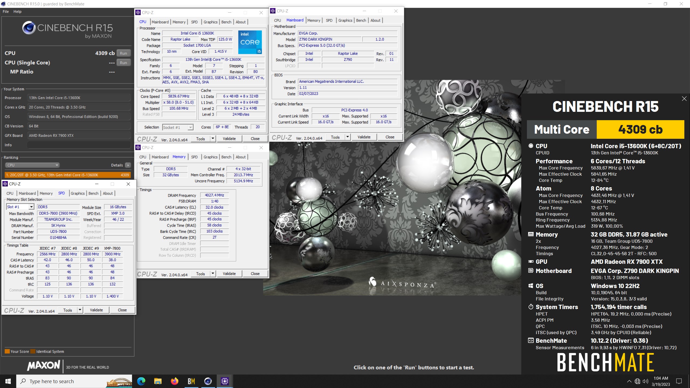690x388 pixels.
Task: Click the 'AMD Radeon RX 7900 XTX' GFX Board field
Action: point(79,136)
